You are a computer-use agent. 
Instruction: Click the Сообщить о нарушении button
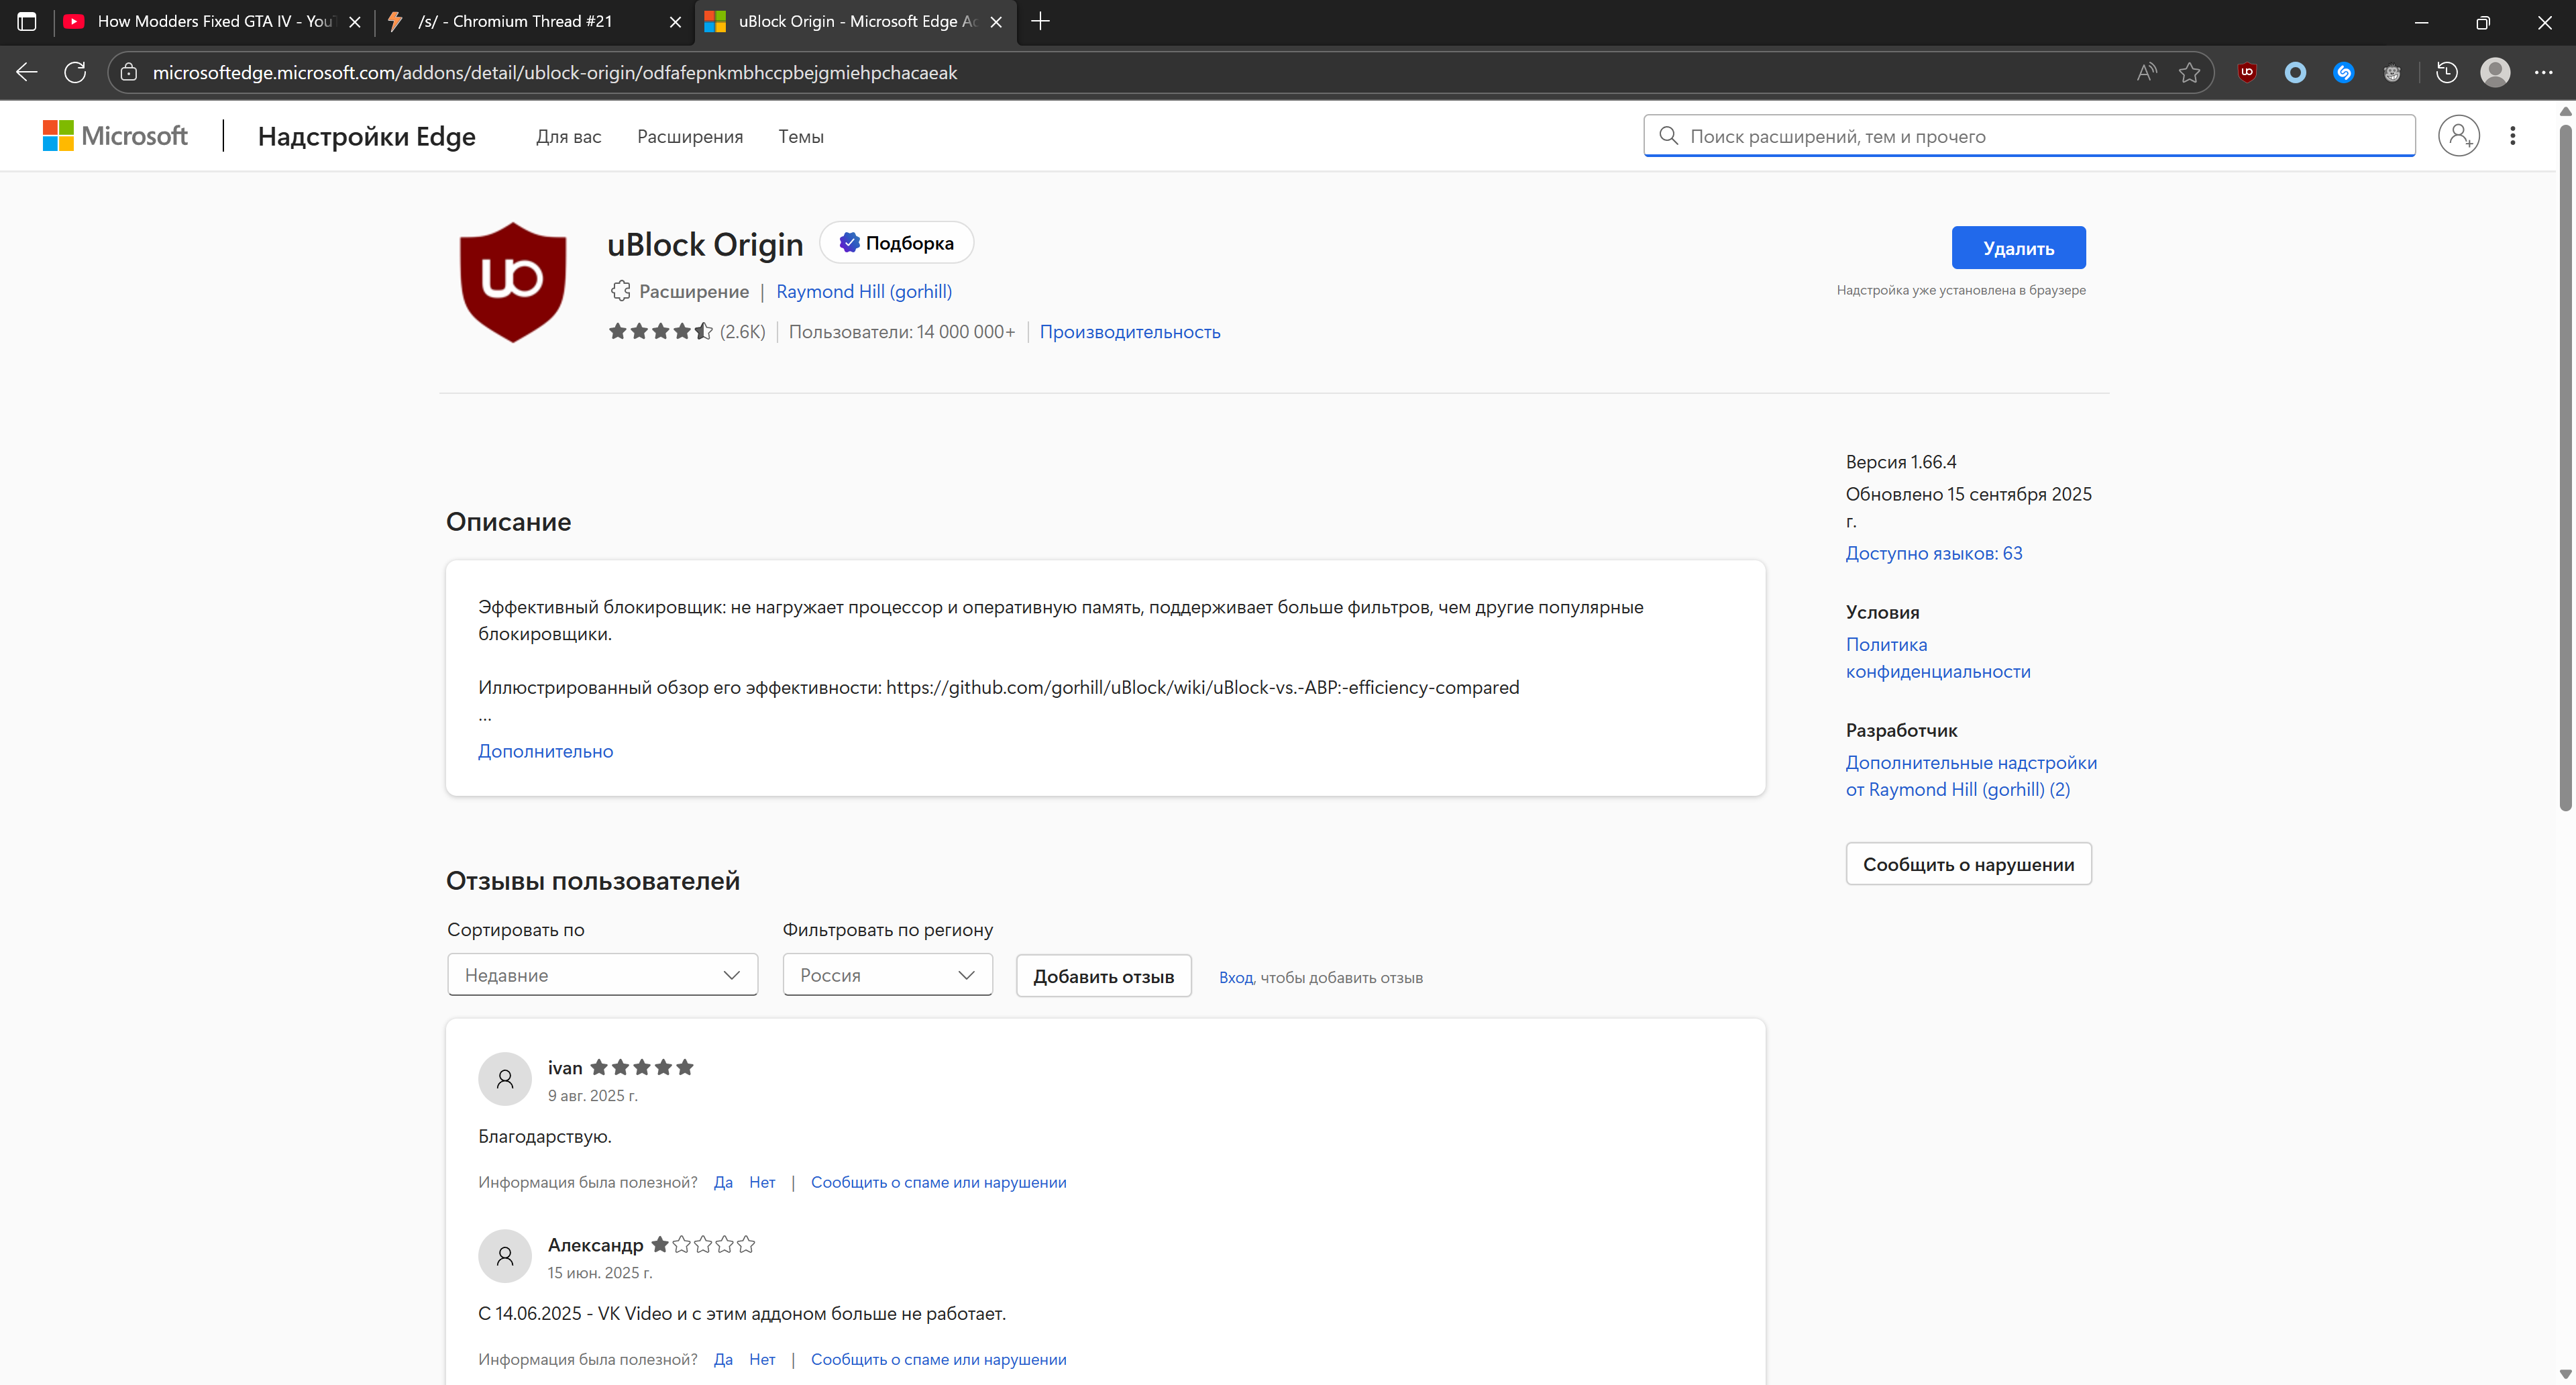[1968, 864]
